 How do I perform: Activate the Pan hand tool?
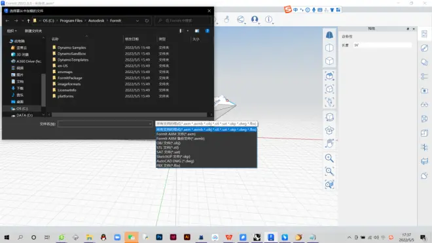point(329,143)
